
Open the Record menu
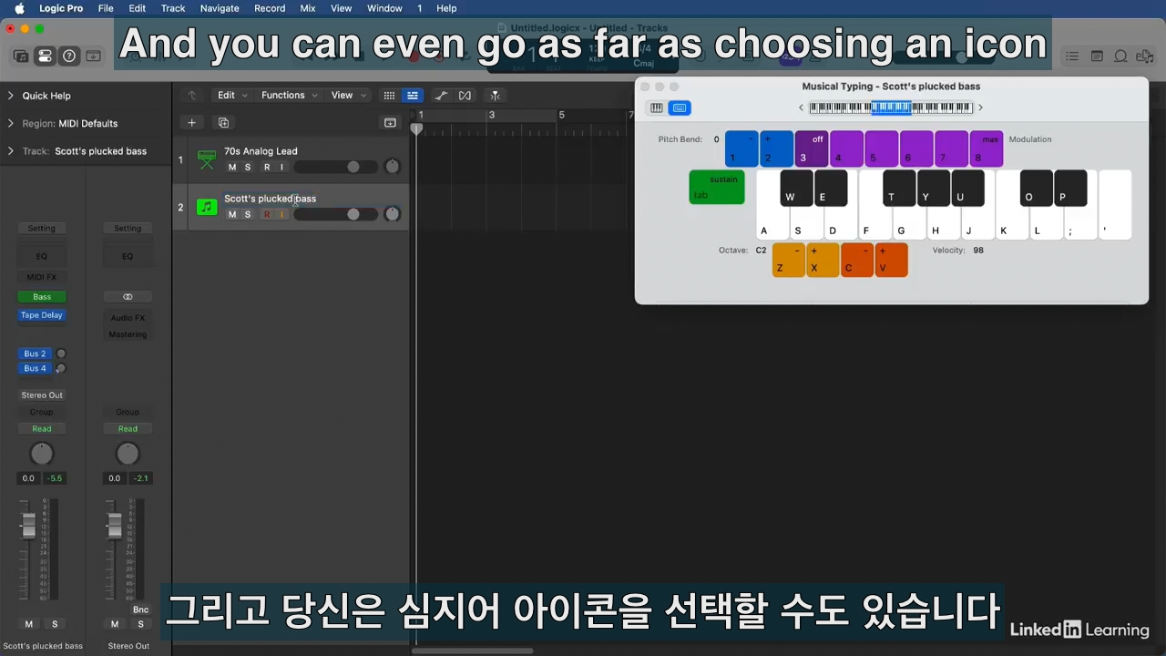(x=270, y=8)
